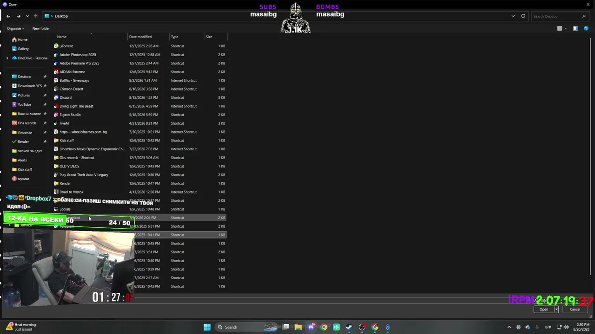595x334 pixels.
Task: Expand the address bar history dropdown
Action: (x=513, y=16)
